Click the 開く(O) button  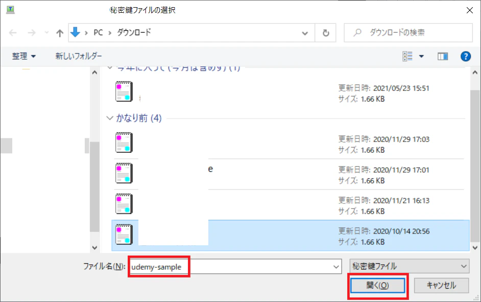[x=378, y=286]
